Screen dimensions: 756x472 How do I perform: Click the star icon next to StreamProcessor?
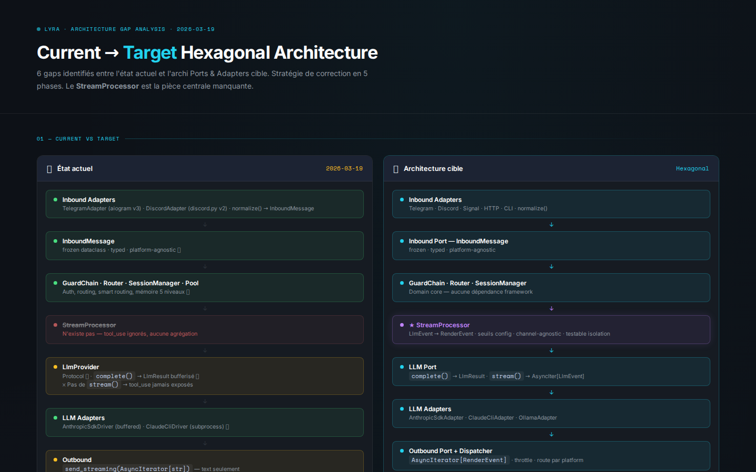click(x=412, y=325)
